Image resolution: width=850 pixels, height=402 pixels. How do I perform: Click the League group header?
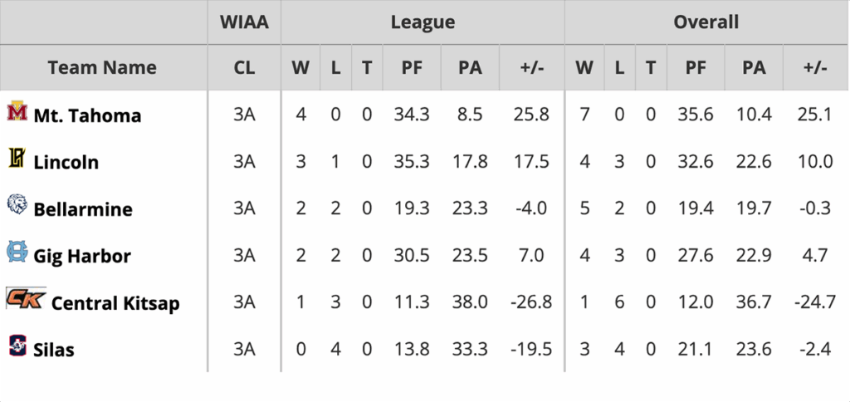pos(423,22)
